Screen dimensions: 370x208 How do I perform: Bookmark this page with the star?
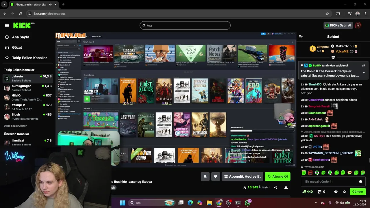click(327, 14)
